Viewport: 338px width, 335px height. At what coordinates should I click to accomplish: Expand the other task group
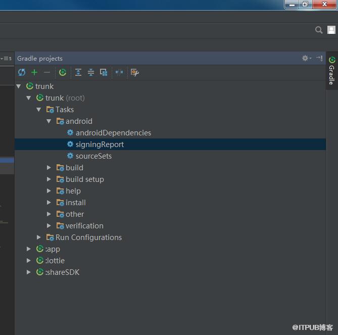(49, 214)
